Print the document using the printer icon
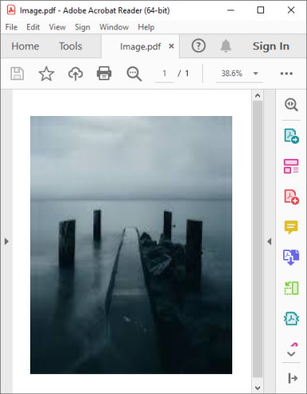This screenshot has height=394, width=307. [104, 73]
